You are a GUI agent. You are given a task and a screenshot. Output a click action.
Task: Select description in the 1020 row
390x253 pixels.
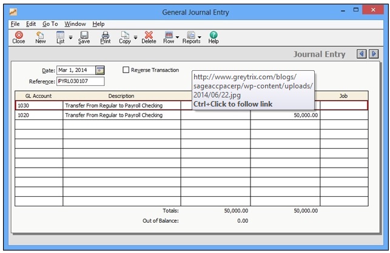pos(122,115)
